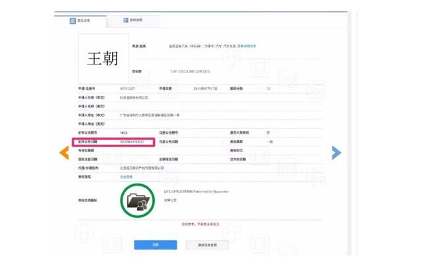The height and width of the screenshot is (260, 422).
Task: Click the 王朝 trademark image
Action: click(x=104, y=59)
